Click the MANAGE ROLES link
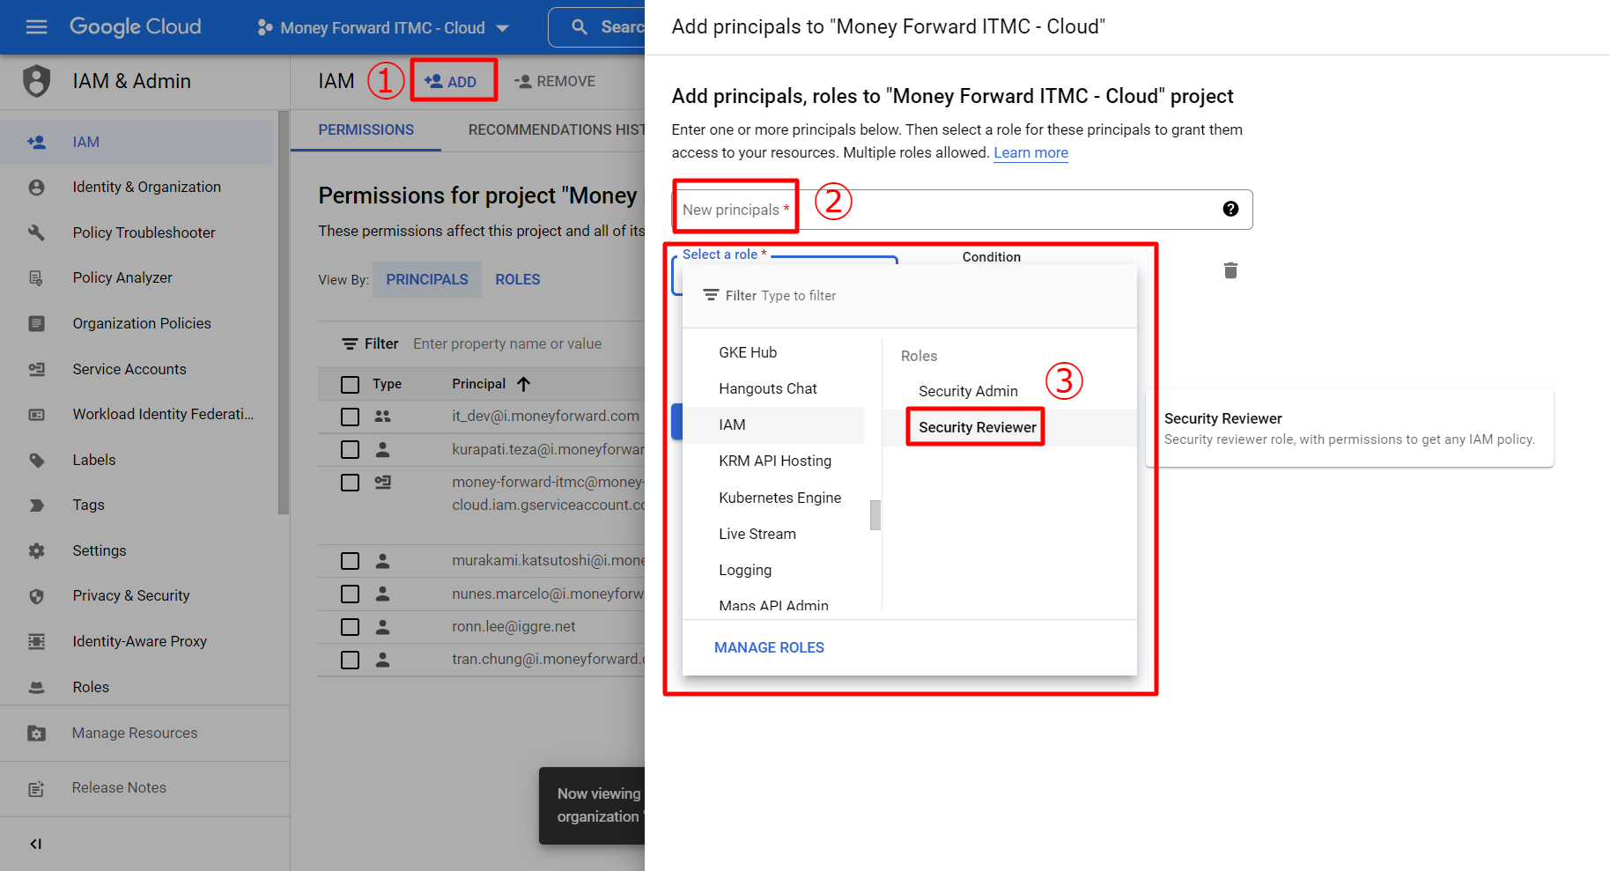Image resolution: width=1610 pixels, height=871 pixels. (769, 647)
